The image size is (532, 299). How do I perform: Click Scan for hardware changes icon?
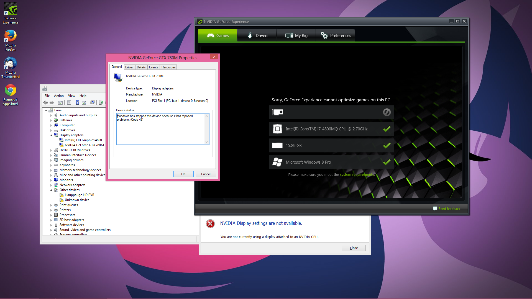pyautogui.click(x=93, y=103)
